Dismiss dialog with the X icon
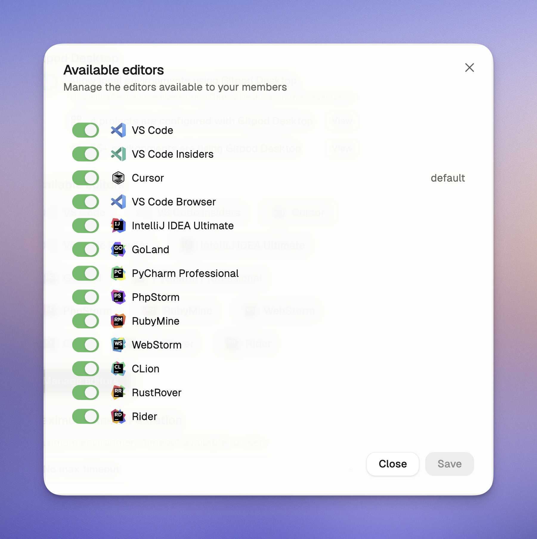The image size is (537, 539). (x=470, y=68)
